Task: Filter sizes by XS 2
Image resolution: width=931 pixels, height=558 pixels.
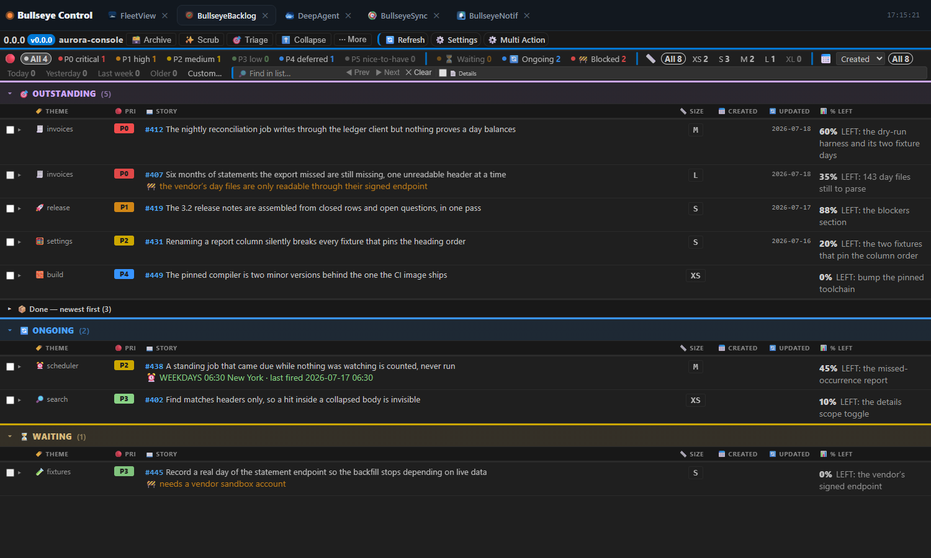Action: [x=700, y=59]
